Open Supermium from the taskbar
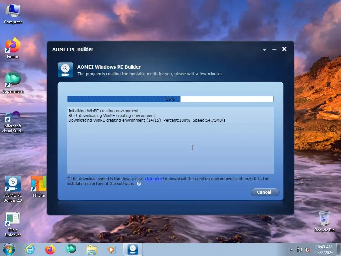The height and width of the screenshot is (256, 341). (71, 249)
